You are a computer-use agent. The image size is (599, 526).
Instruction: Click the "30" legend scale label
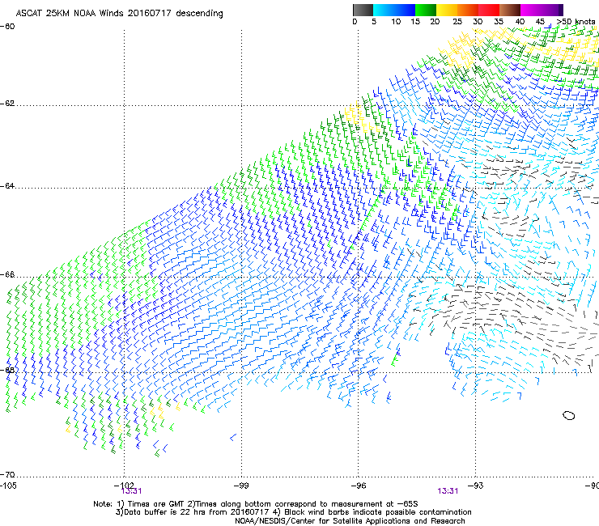[478, 22]
